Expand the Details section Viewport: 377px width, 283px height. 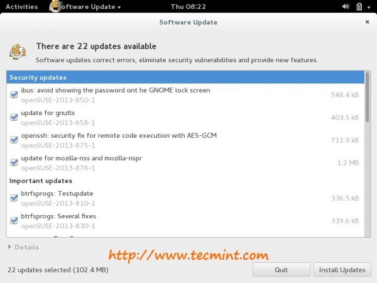point(23,247)
